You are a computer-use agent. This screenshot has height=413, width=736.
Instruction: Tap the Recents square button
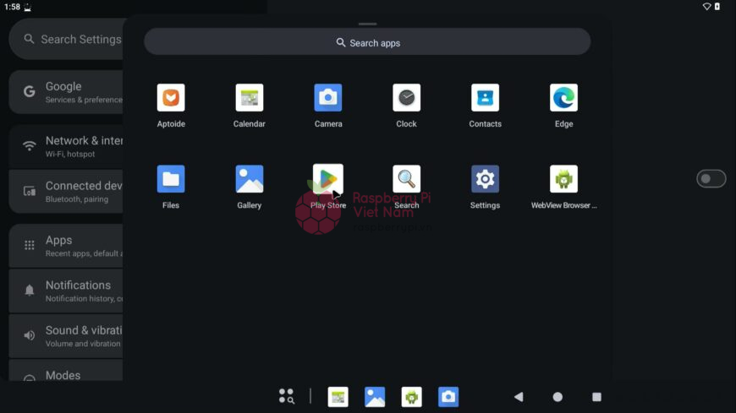pyautogui.click(x=596, y=397)
